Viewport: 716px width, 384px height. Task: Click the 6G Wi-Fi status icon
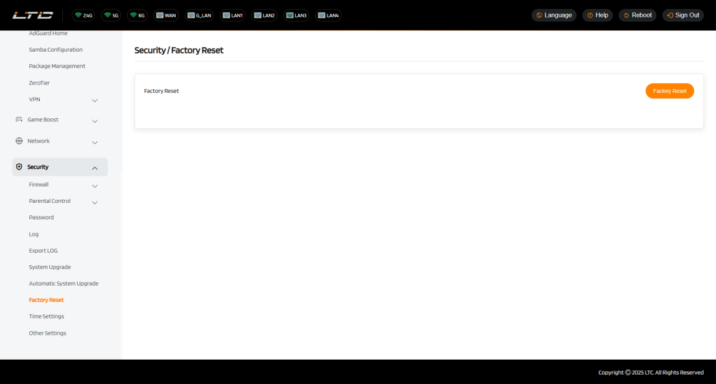[x=137, y=15]
